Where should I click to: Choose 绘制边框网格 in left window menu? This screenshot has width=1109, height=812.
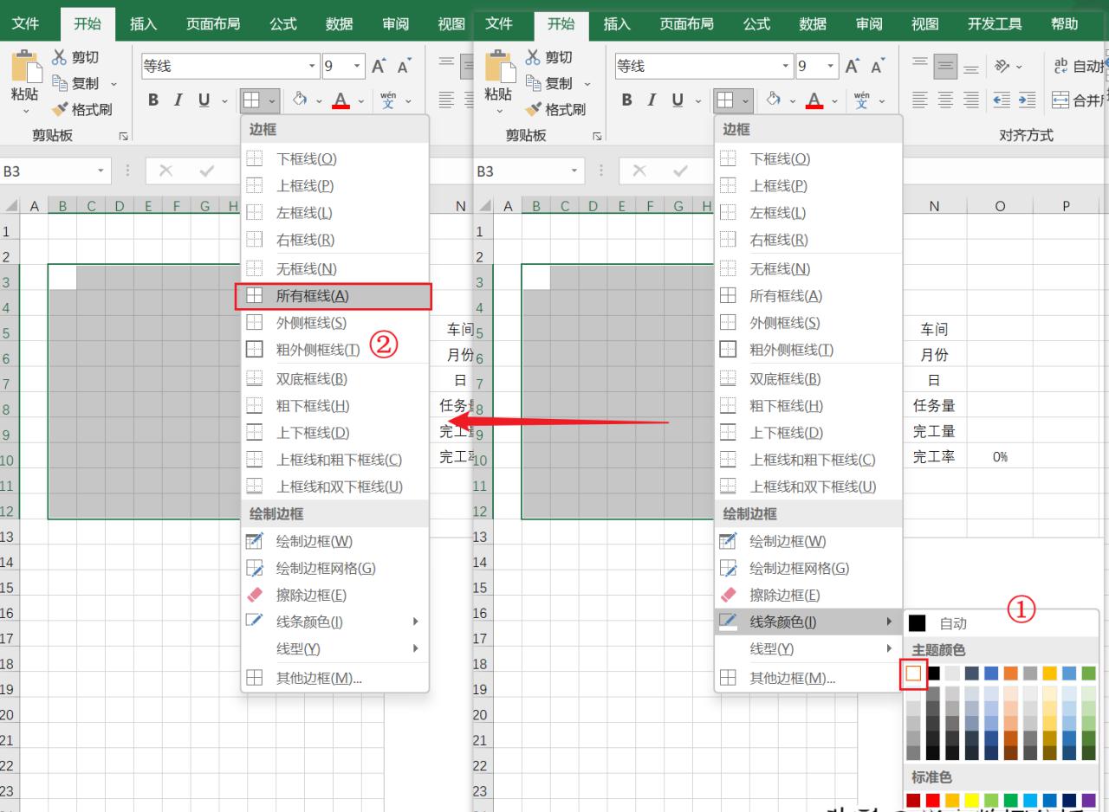pyautogui.click(x=334, y=568)
